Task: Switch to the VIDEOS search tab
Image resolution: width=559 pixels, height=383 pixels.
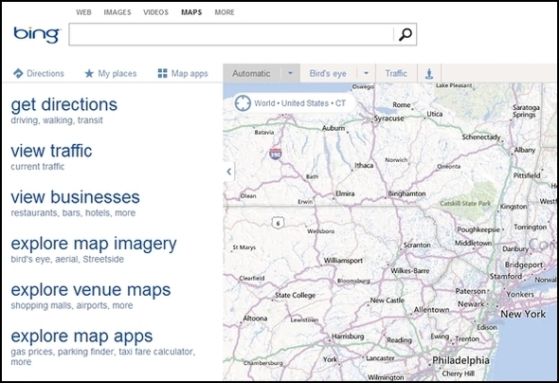Action: [155, 12]
